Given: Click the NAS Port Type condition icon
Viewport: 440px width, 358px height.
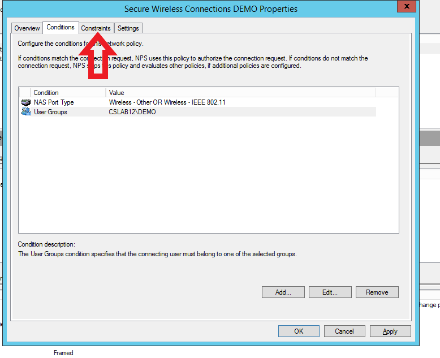Looking at the screenshot, I should coord(26,102).
